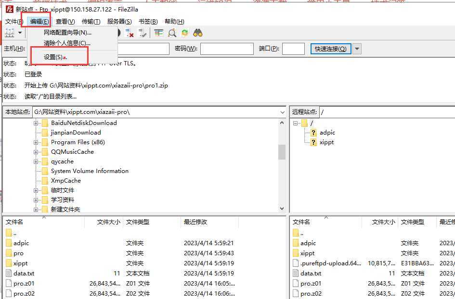Select local pro.z01 file icon

[9, 283]
